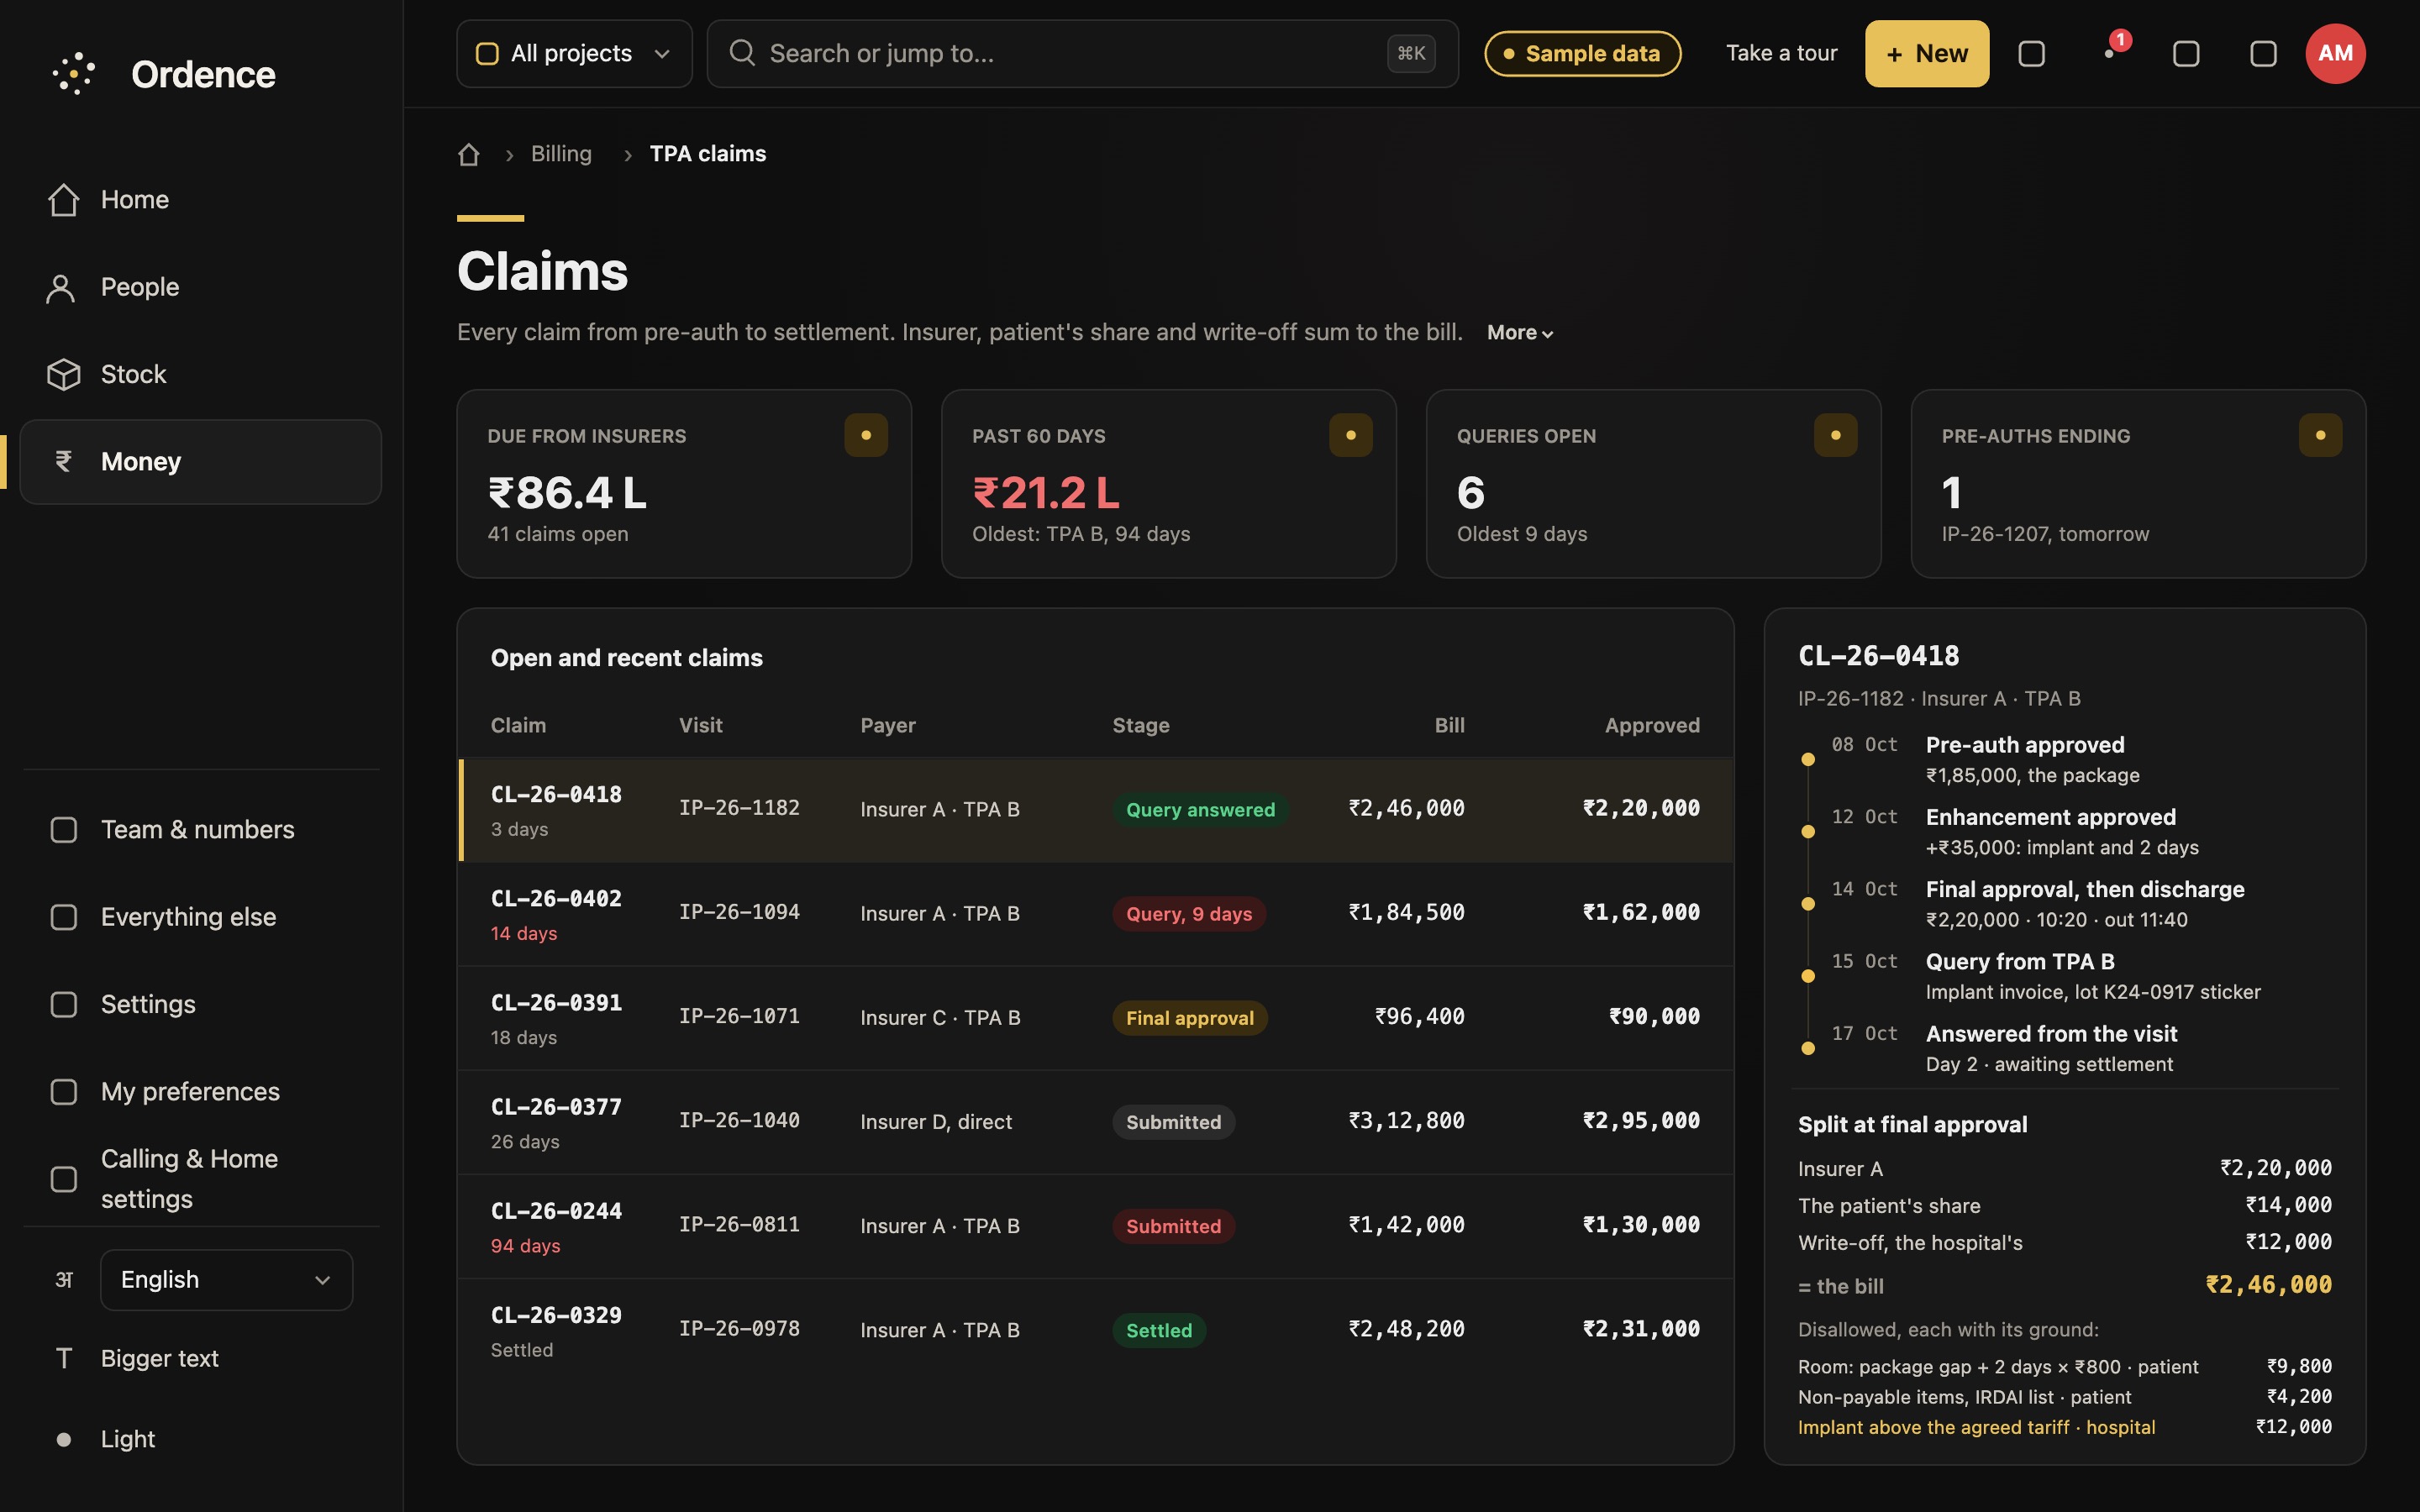The image size is (2420, 1512).
Task: Click visit IP-26-0978
Action: pyautogui.click(x=739, y=1329)
